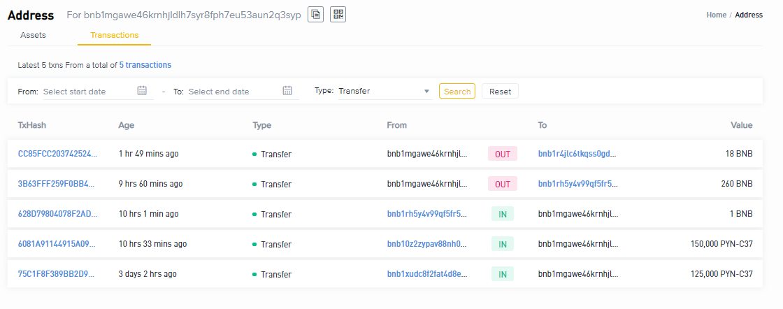Expand the Type Transfer dropdown
The image size is (783, 309).
385,92
